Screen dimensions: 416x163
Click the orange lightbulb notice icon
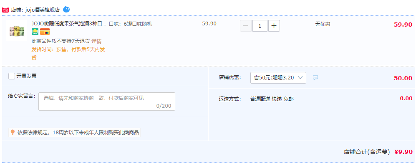(x=13, y=132)
